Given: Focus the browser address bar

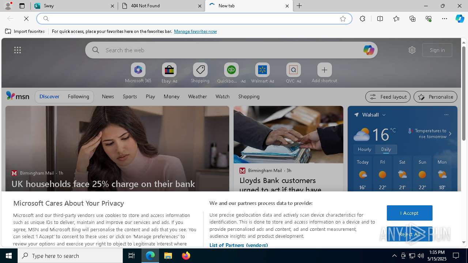Looking at the screenshot, I should point(194,19).
